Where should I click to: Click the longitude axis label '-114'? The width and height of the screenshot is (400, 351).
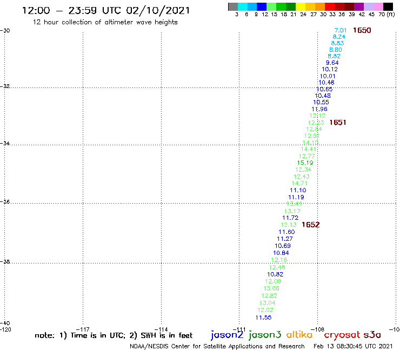tap(161, 329)
